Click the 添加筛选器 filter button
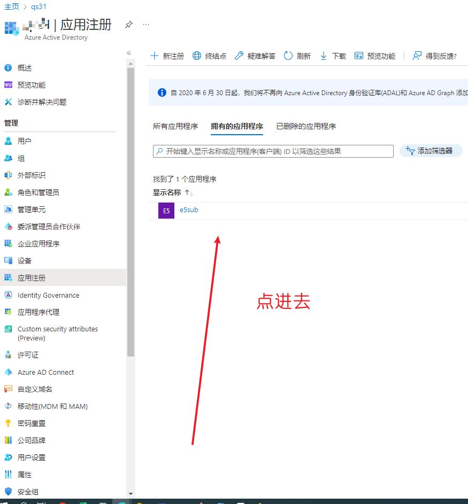468x504 pixels. pos(431,151)
